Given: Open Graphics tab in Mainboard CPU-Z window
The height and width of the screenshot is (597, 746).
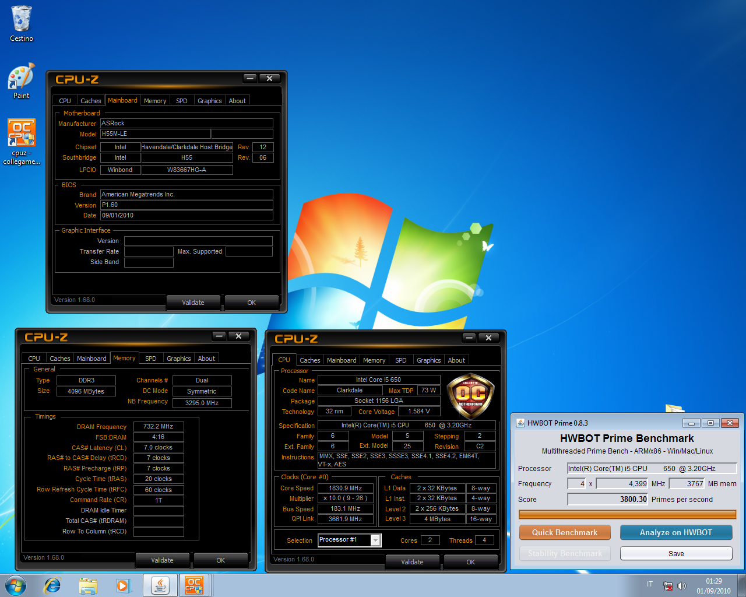Looking at the screenshot, I should click(210, 101).
